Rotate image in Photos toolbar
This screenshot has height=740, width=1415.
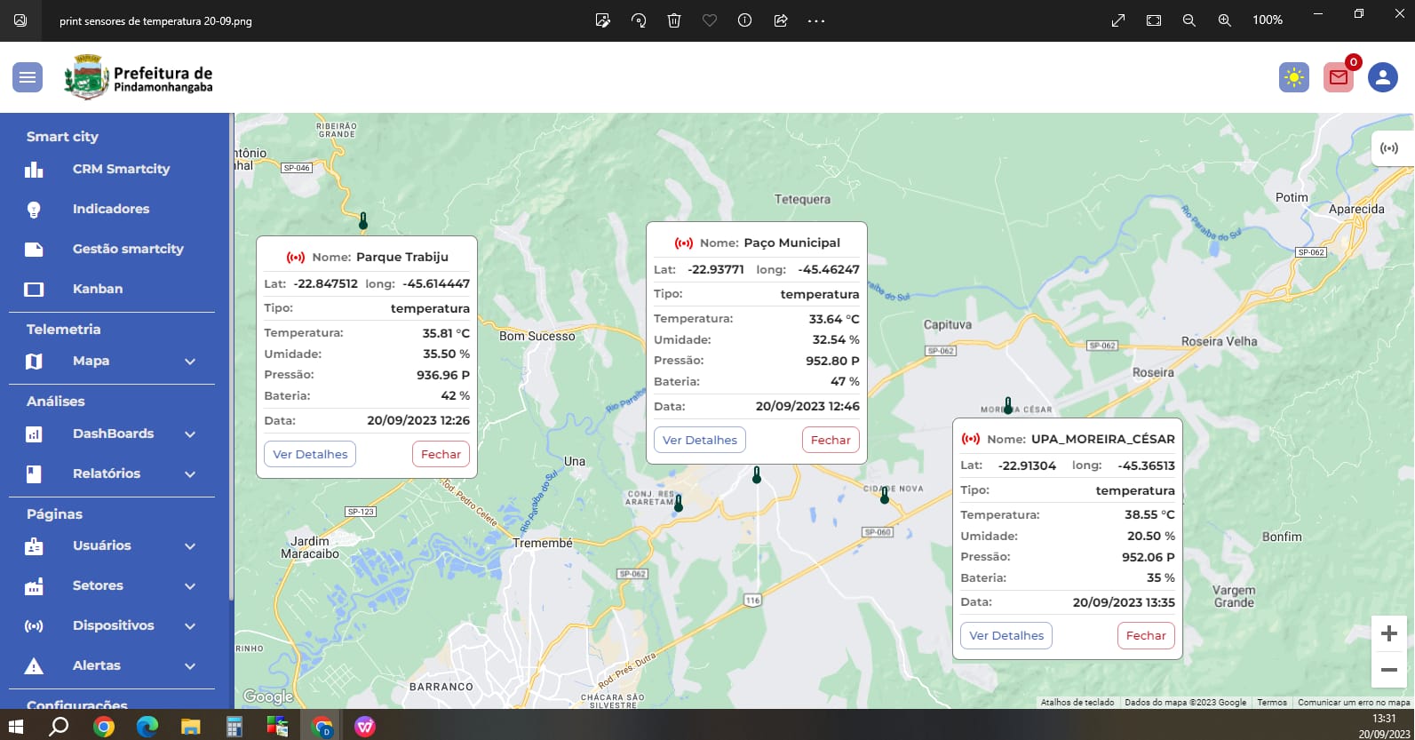(639, 20)
